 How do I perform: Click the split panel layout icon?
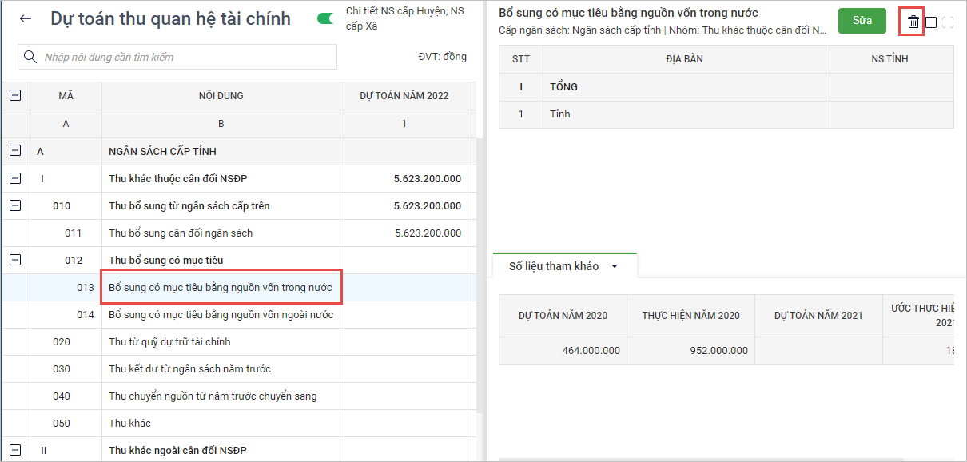point(931,22)
